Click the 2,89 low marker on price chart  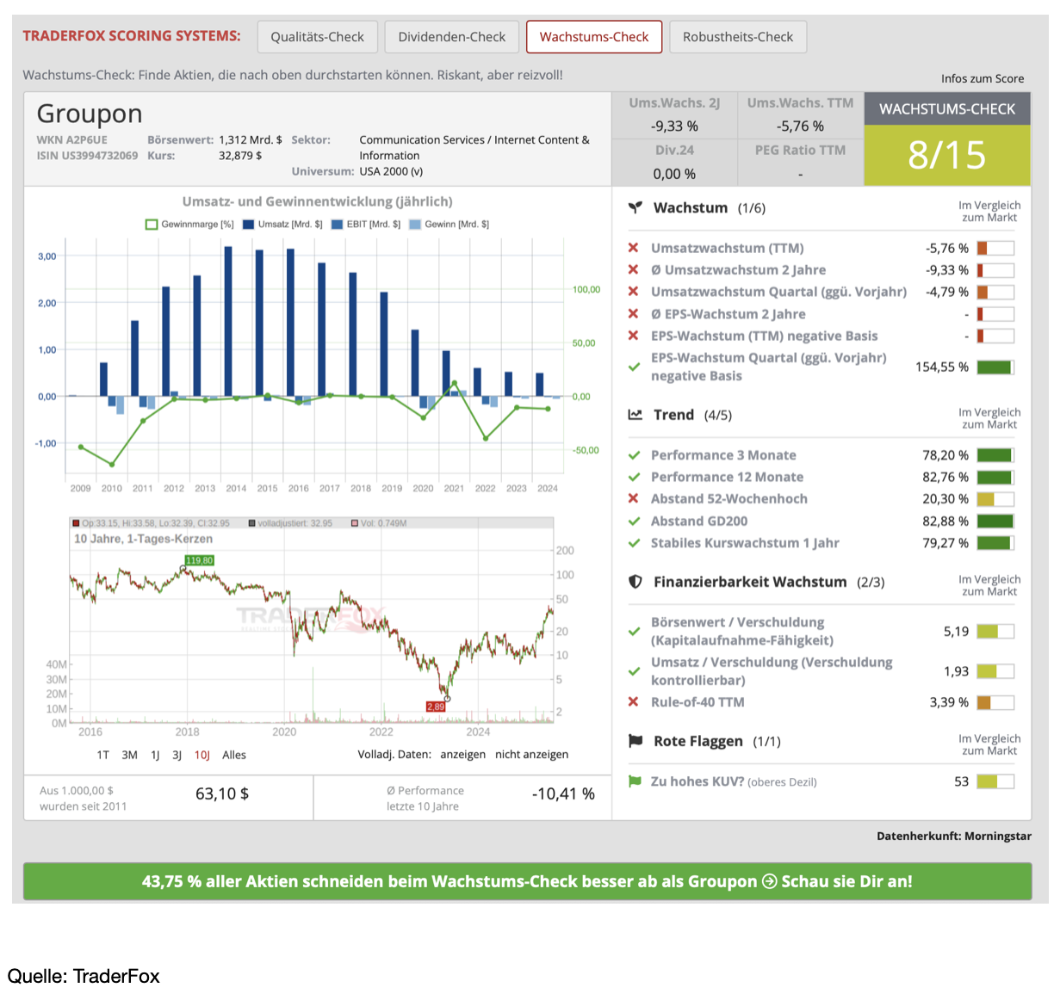click(x=436, y=707)
